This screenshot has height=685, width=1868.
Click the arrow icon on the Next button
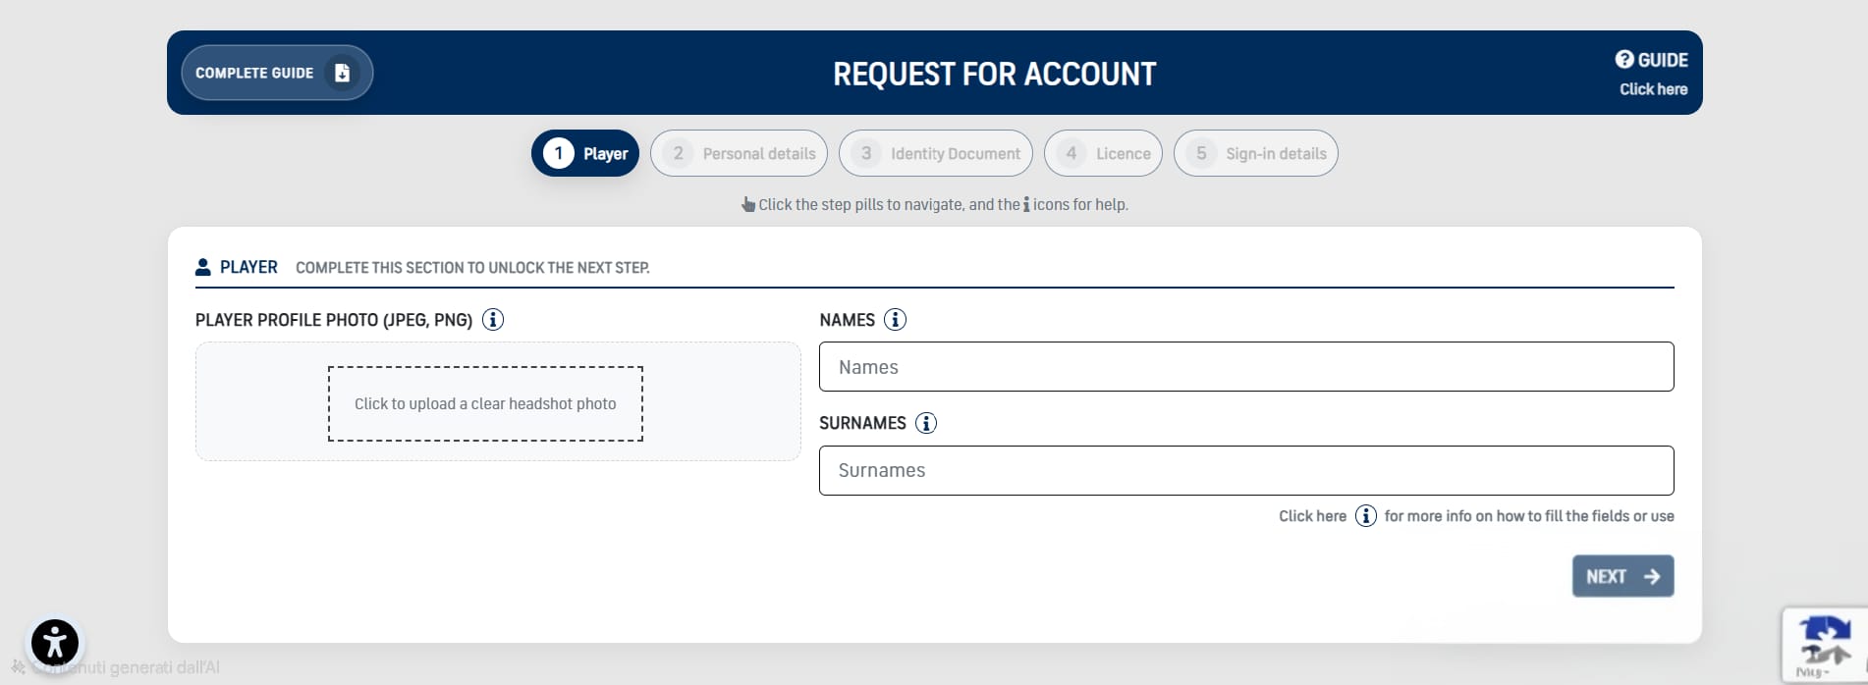pyautogui.click(x=1652, y=577)
